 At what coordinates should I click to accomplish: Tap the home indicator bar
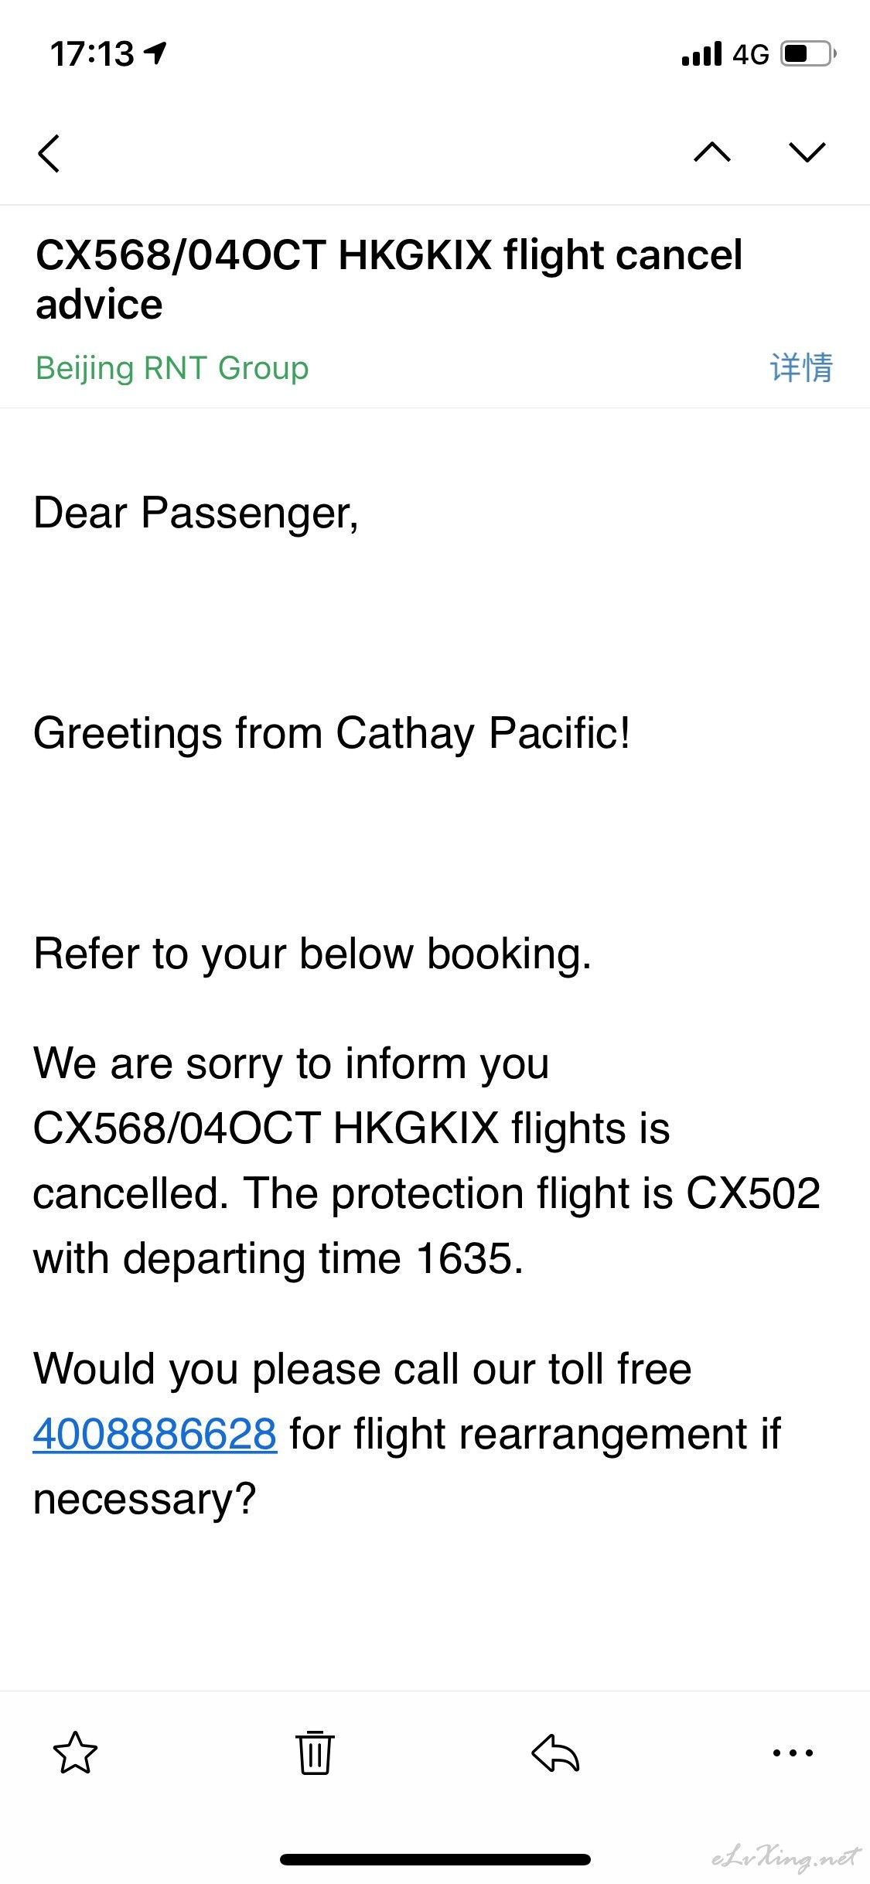(435, 1858)
